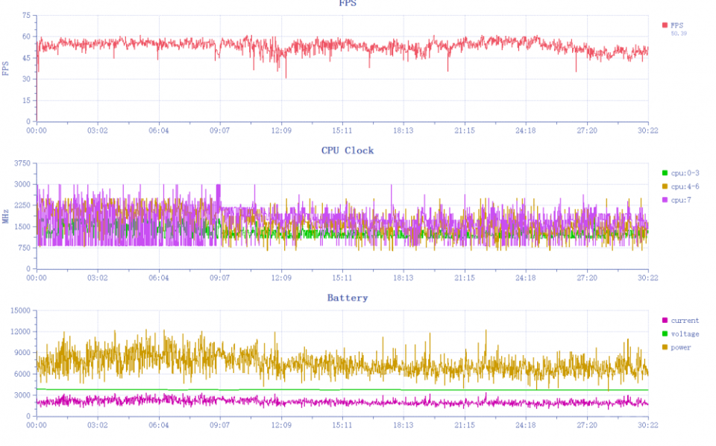Toggle the voltage series legend label
The height and width of the screenshot is (446, 716).
(x=685, y=333)
